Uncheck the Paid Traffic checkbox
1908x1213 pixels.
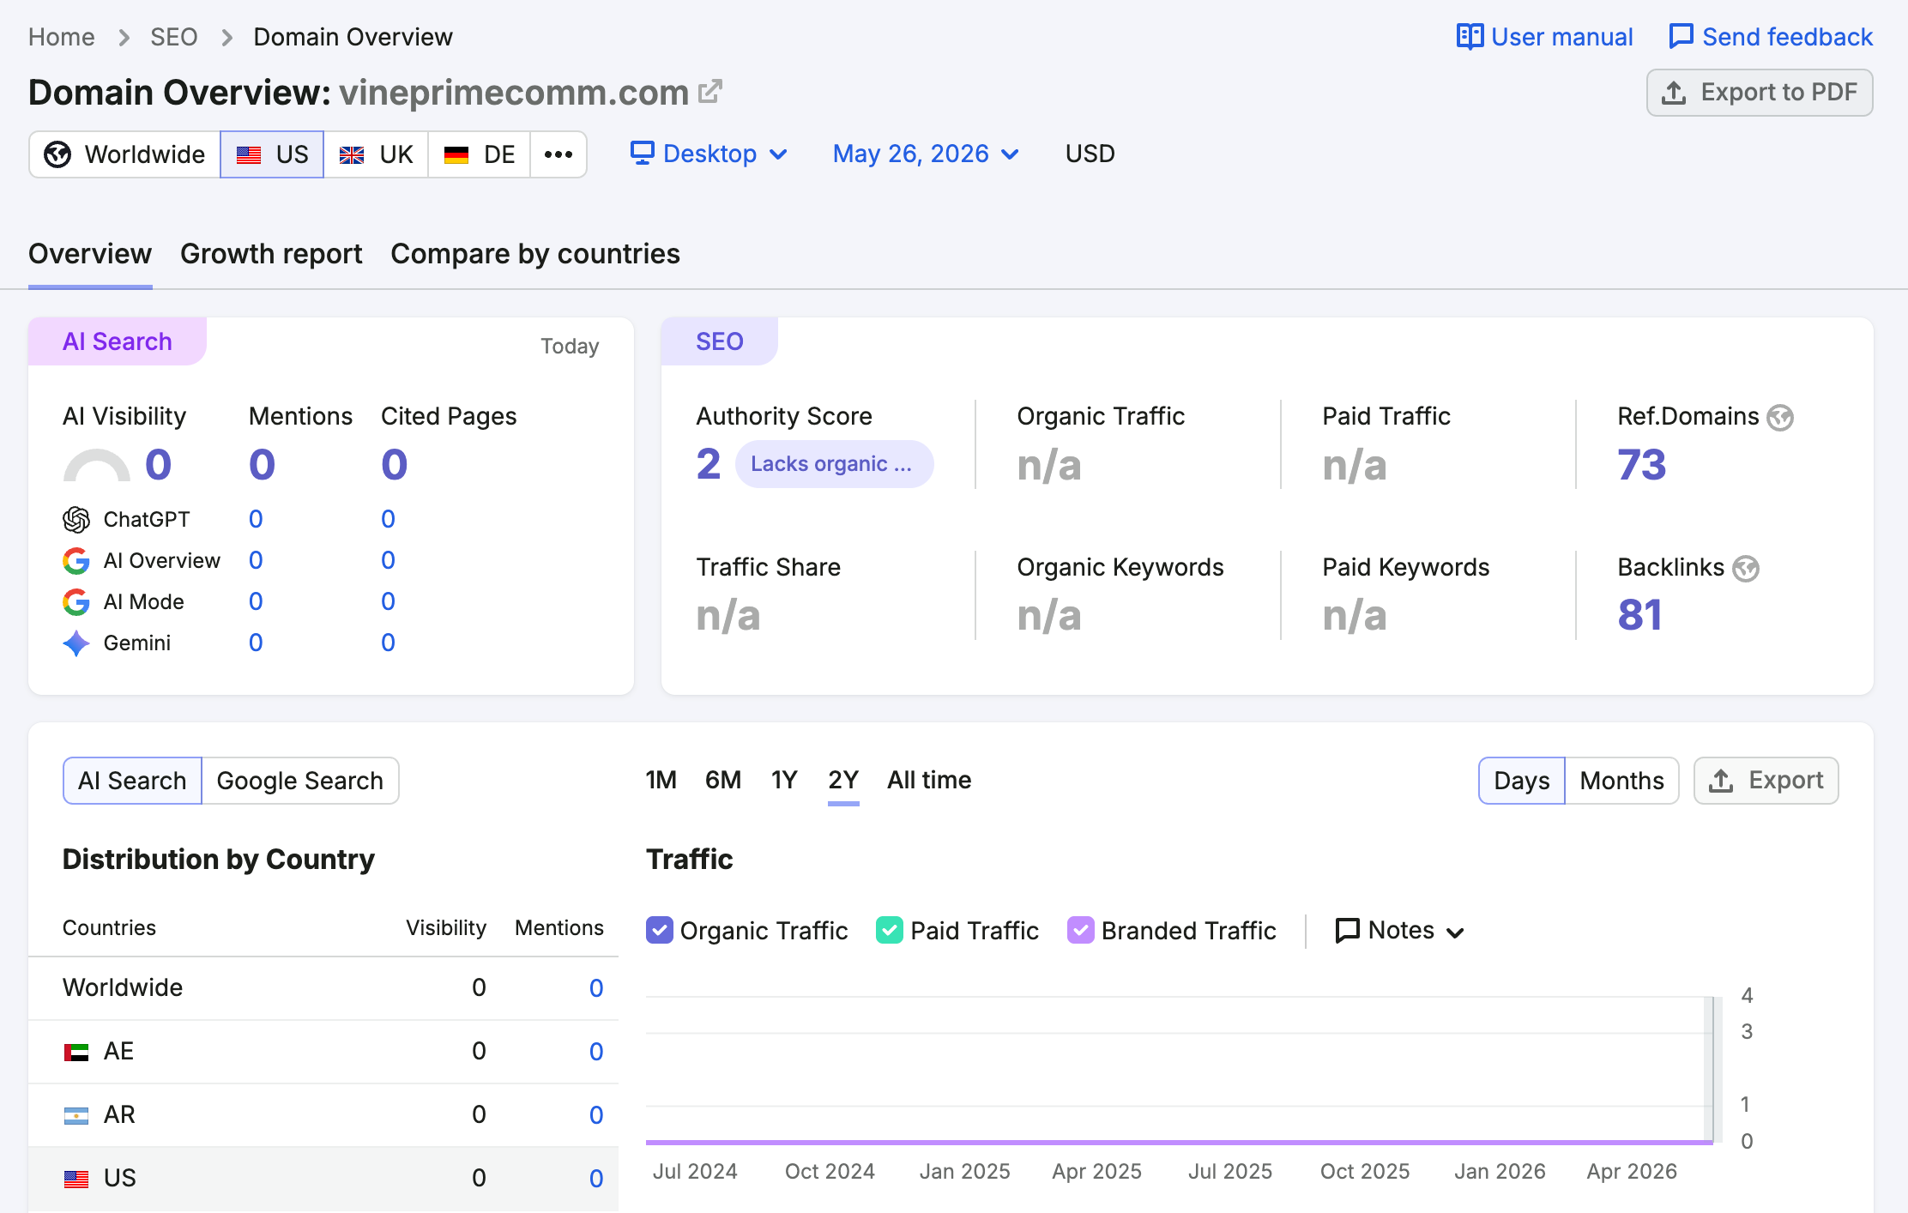pos(890,931)
